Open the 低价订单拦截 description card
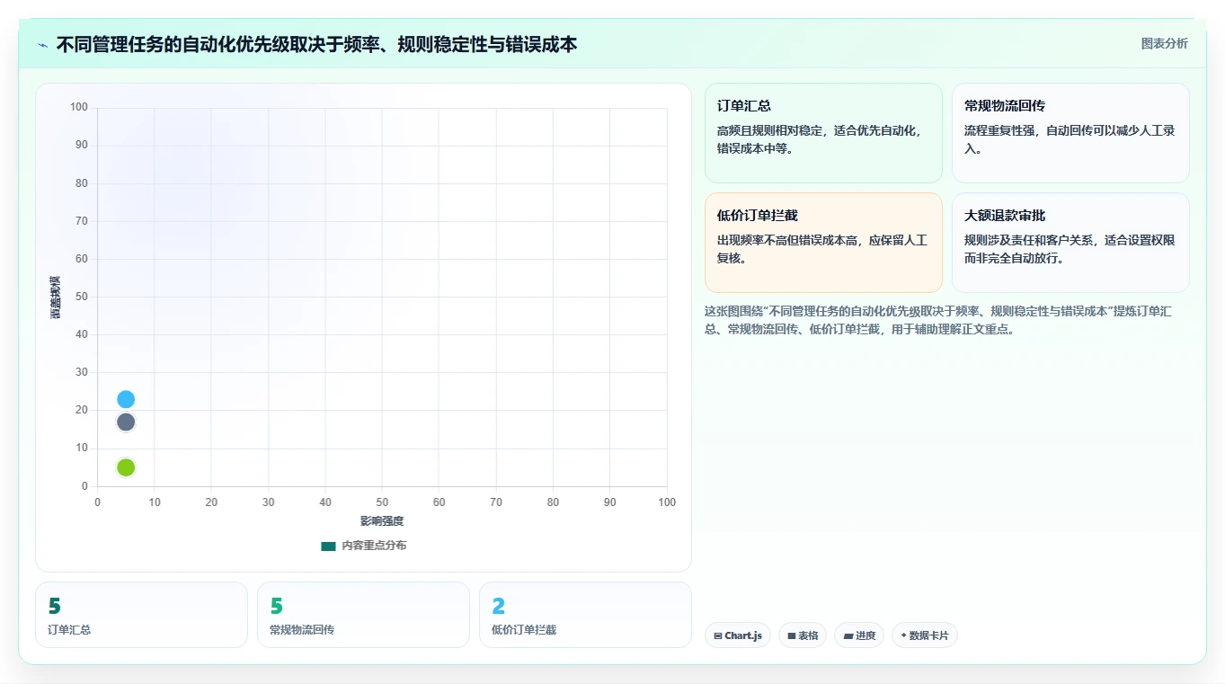 tap(823, 243)
